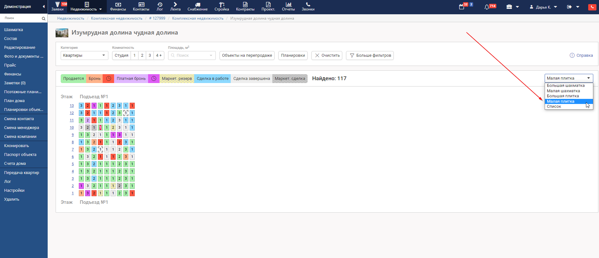The width and height of the screenshot is (599, 258).
Task: Toggle the 3-room filter button
Action: point(150,55)
